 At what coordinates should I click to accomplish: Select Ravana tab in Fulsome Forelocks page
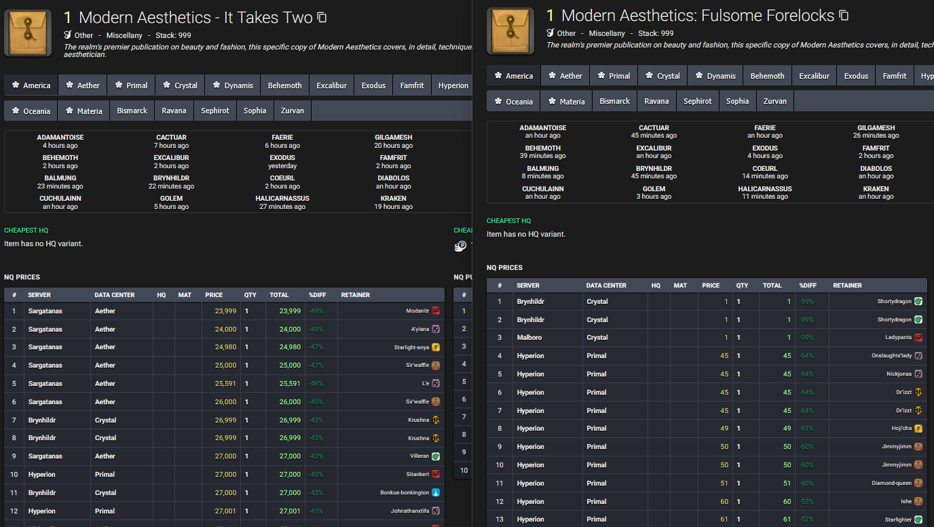[x=657, y=101]
